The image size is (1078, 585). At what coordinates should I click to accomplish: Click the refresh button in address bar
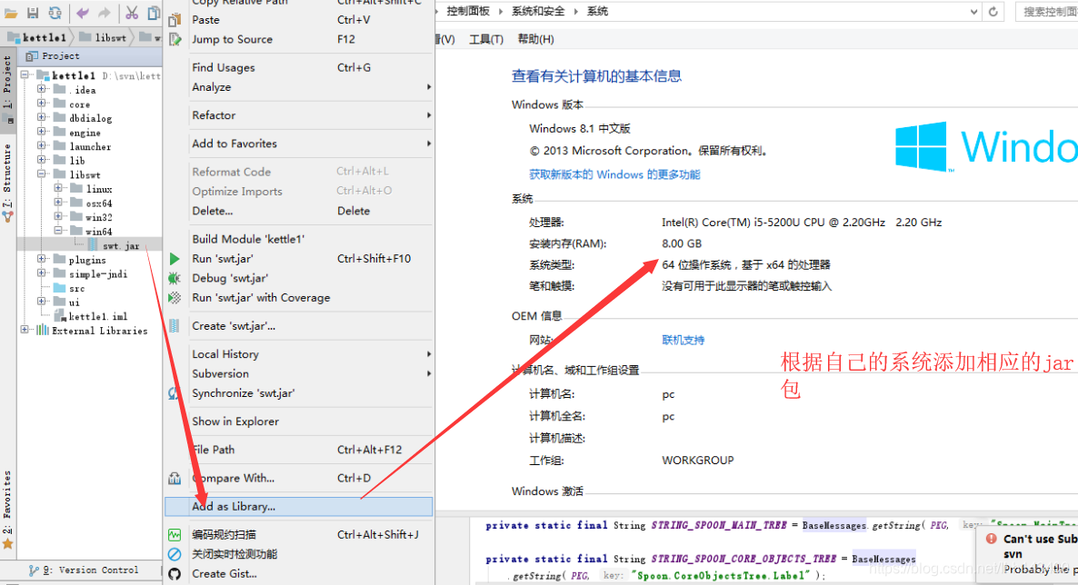[x=993, y=12]
